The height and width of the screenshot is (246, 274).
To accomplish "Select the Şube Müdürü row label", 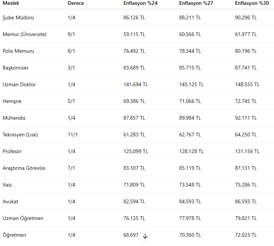I will pyautogui.click(x=18, y=18).
